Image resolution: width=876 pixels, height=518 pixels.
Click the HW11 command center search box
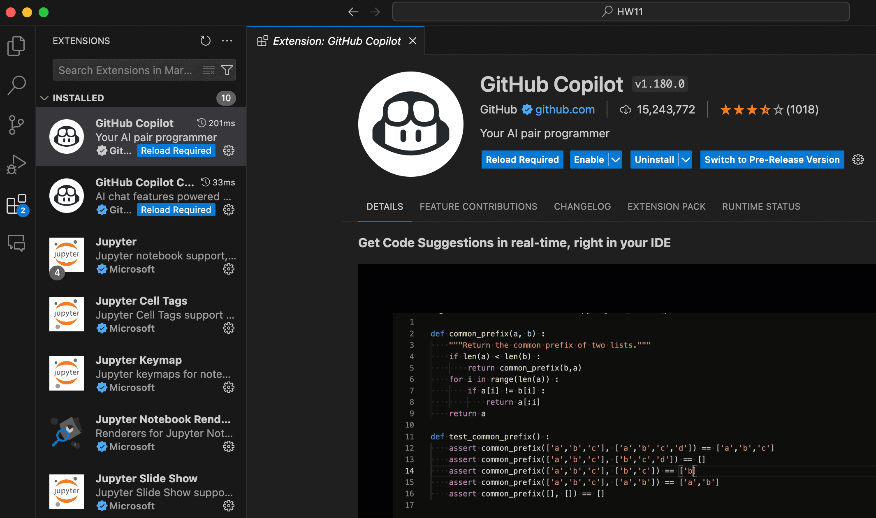point(621,12)
